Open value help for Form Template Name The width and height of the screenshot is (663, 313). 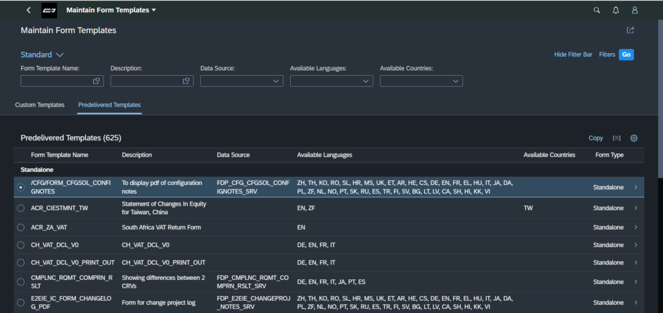pyautogui.click(x=96, y=81)
